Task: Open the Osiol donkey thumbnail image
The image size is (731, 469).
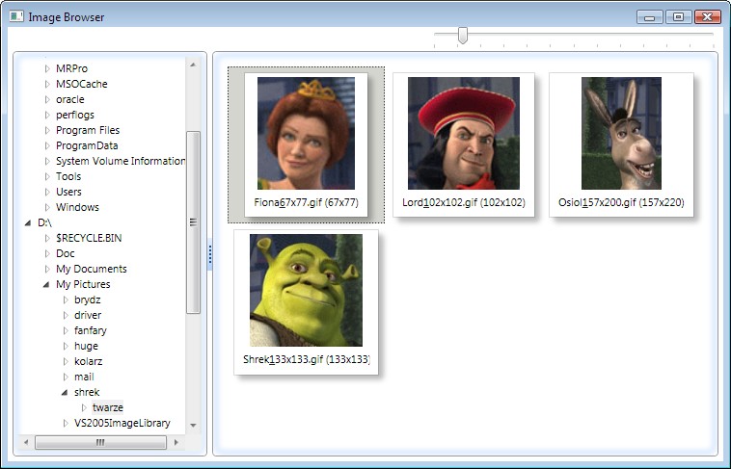Action: [x=621, y=133]
